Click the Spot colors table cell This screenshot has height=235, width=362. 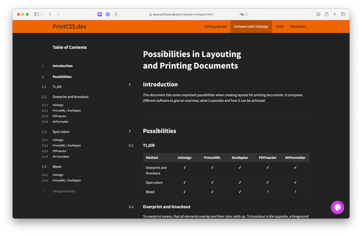(x=154, y=183)
